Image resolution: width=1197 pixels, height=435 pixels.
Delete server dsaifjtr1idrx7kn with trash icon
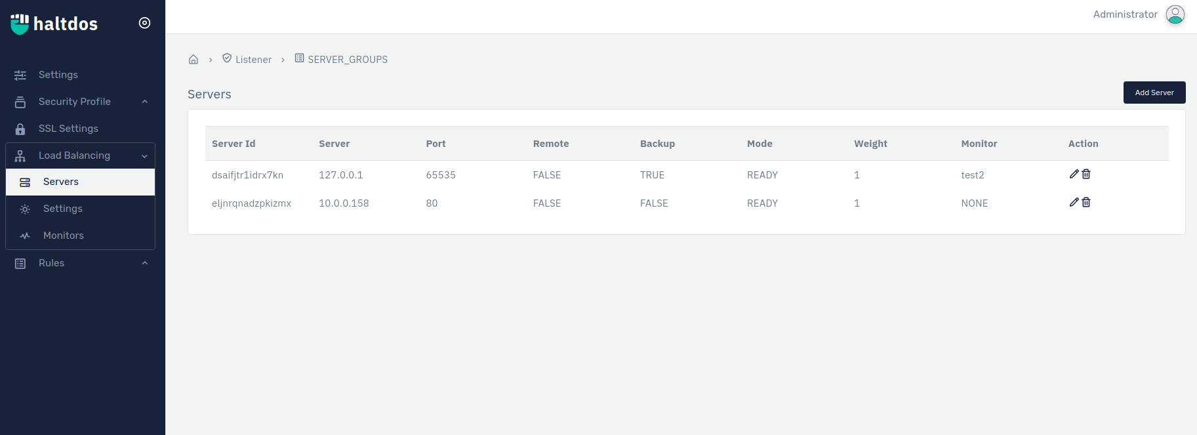coord(1086,174)
